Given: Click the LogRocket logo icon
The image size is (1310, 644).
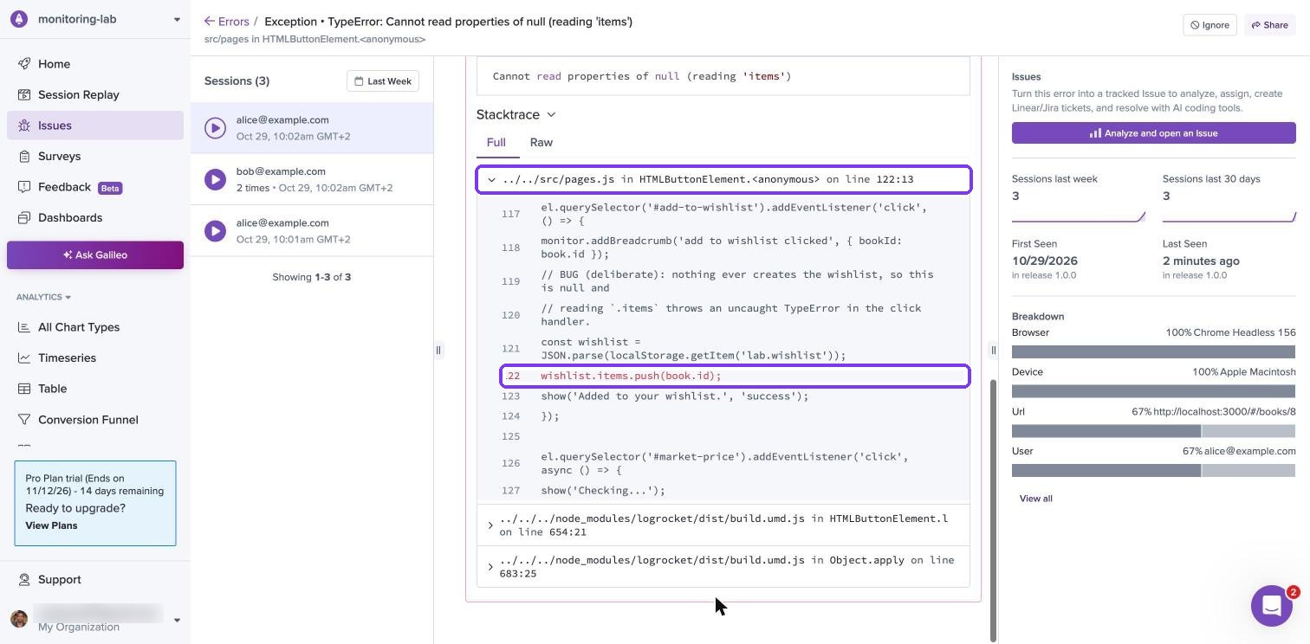Looking at the screenshot, I should point(19,19).
